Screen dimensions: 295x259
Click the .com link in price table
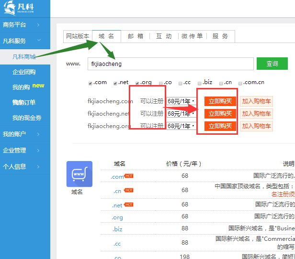117,177
